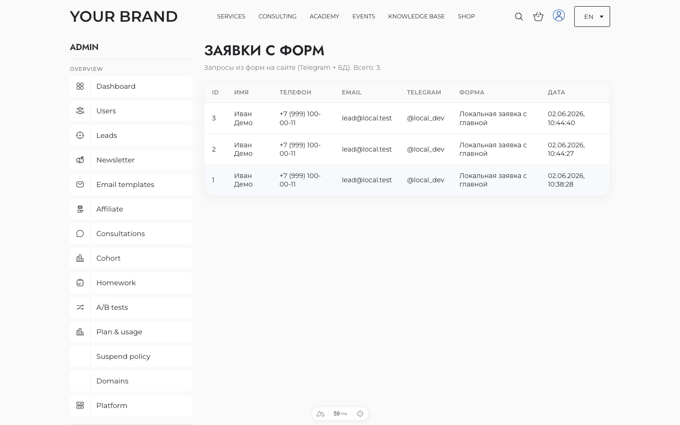
Task: Click the Users group icon
Action: point(80,111)
